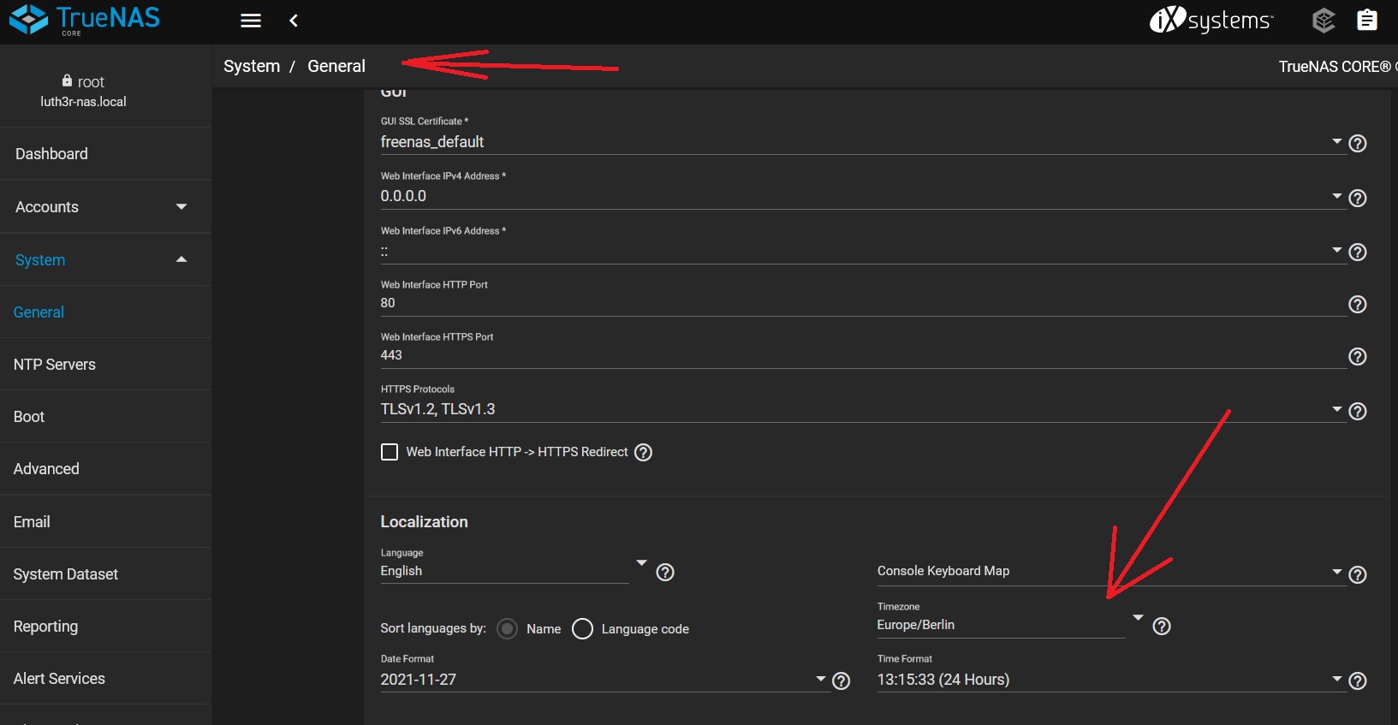Click General in the breadcrumb
The image size is (1398, 725).
pos(336,66)
